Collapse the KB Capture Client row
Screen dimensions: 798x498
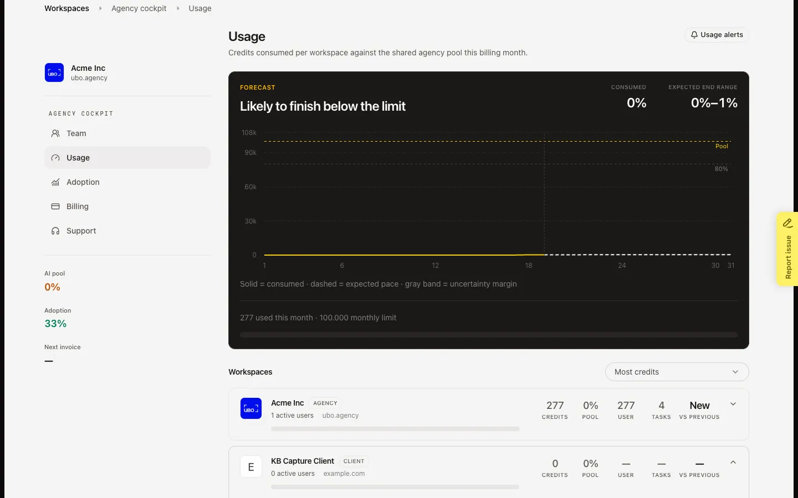coord(733,462)
